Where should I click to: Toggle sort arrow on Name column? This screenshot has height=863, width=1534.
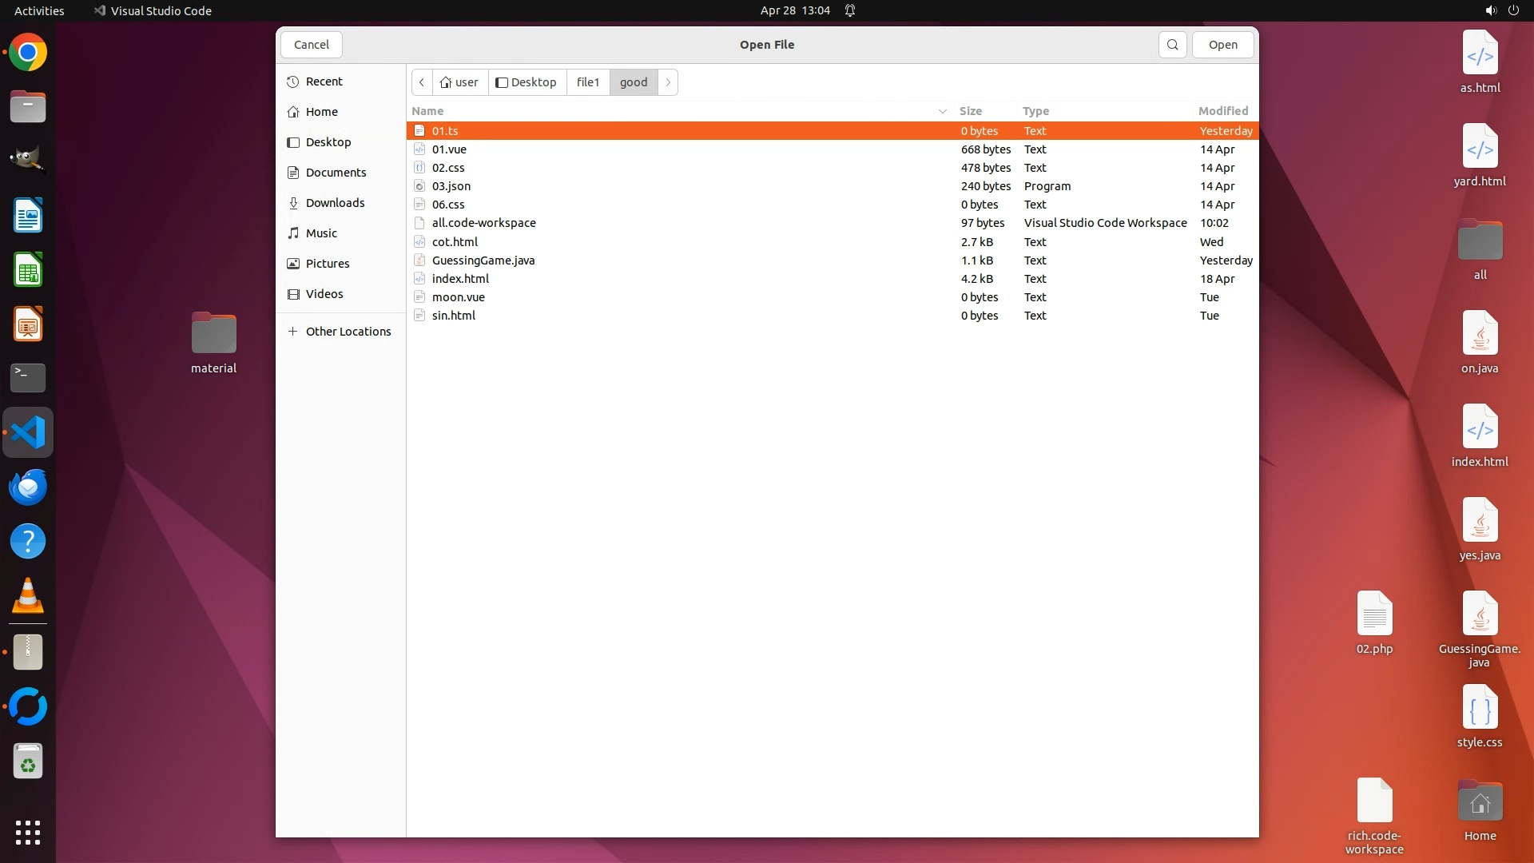tap(942, 111)
